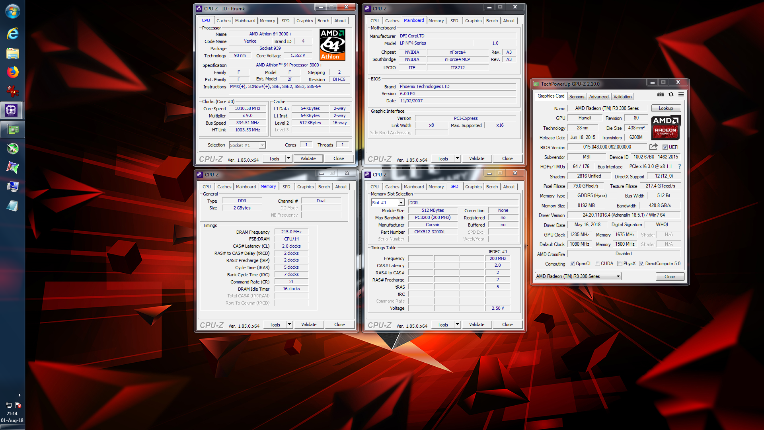The height and width of the screenshot is (430, 764).
Task: Open the Slot #1 memory slot dropdown
Action: (x=388, y=203)
